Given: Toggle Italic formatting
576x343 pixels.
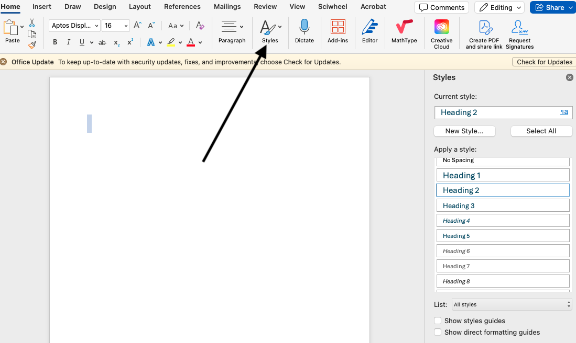Looking at the screenshot, I should tap(68, 42).
